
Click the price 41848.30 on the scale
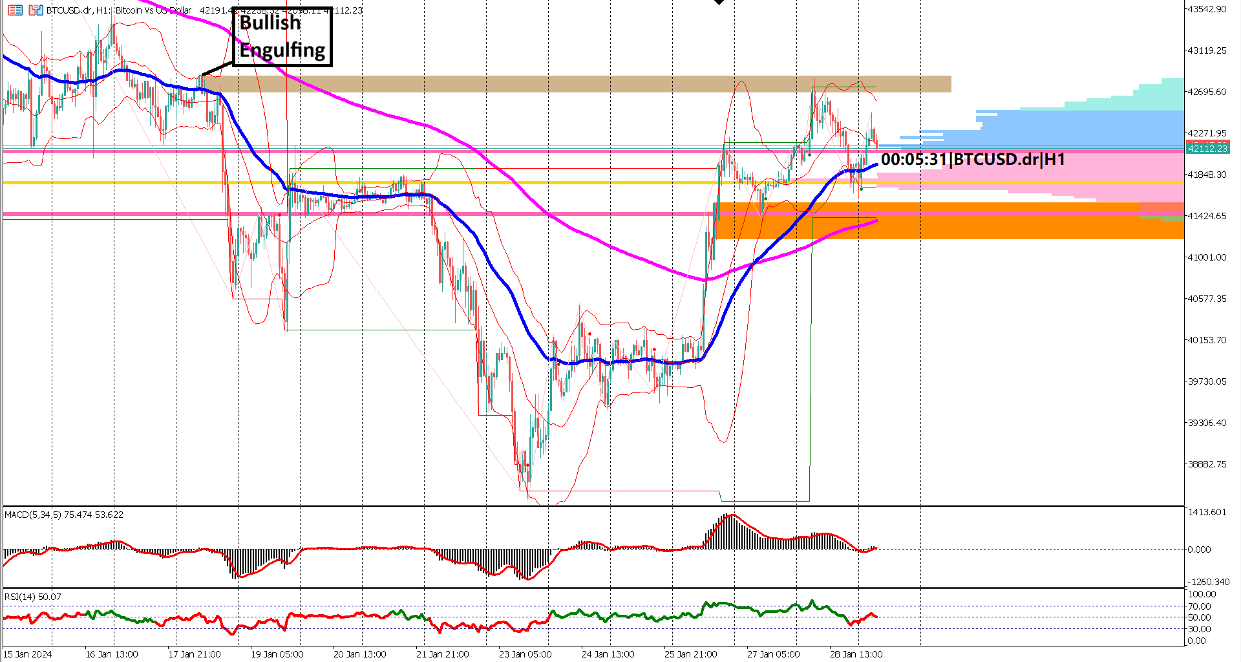coord(1208,174)
